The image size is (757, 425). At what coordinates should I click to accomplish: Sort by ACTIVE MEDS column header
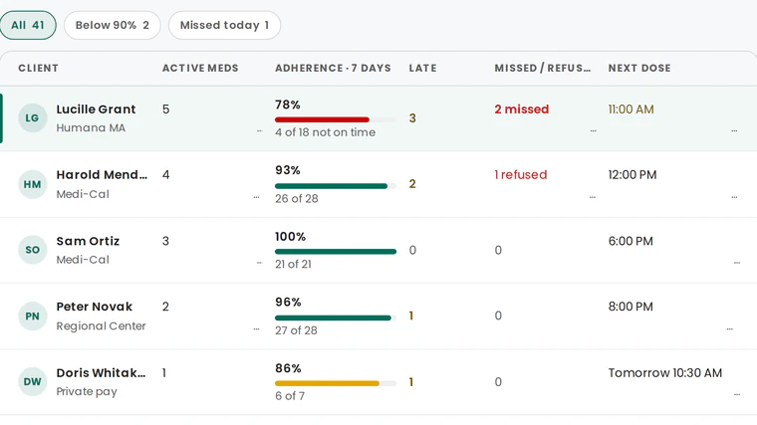[200, 68]
